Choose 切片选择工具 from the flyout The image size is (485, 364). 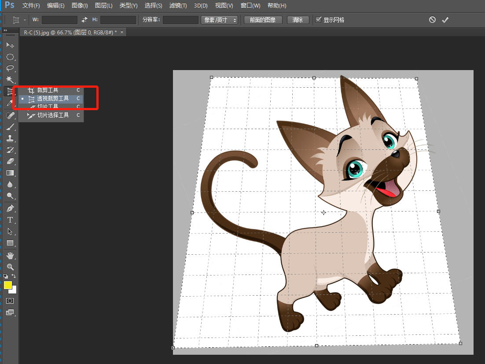coord(51,115)
